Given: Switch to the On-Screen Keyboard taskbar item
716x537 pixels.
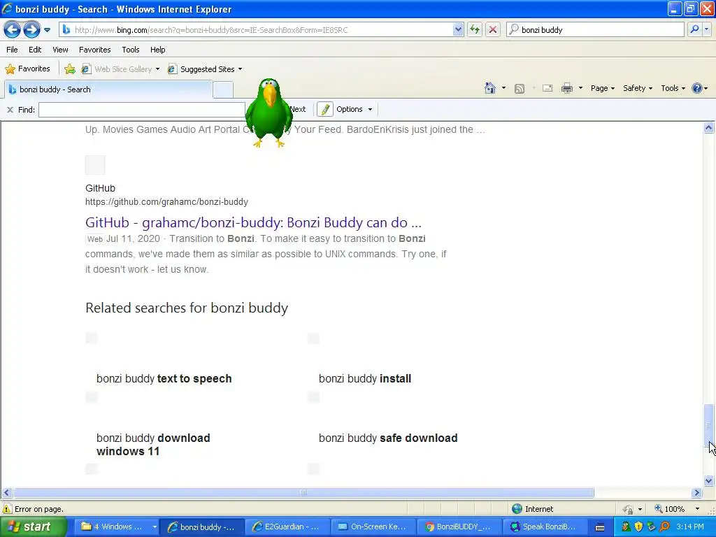Looking at the screenshot, I should [373, 527].
